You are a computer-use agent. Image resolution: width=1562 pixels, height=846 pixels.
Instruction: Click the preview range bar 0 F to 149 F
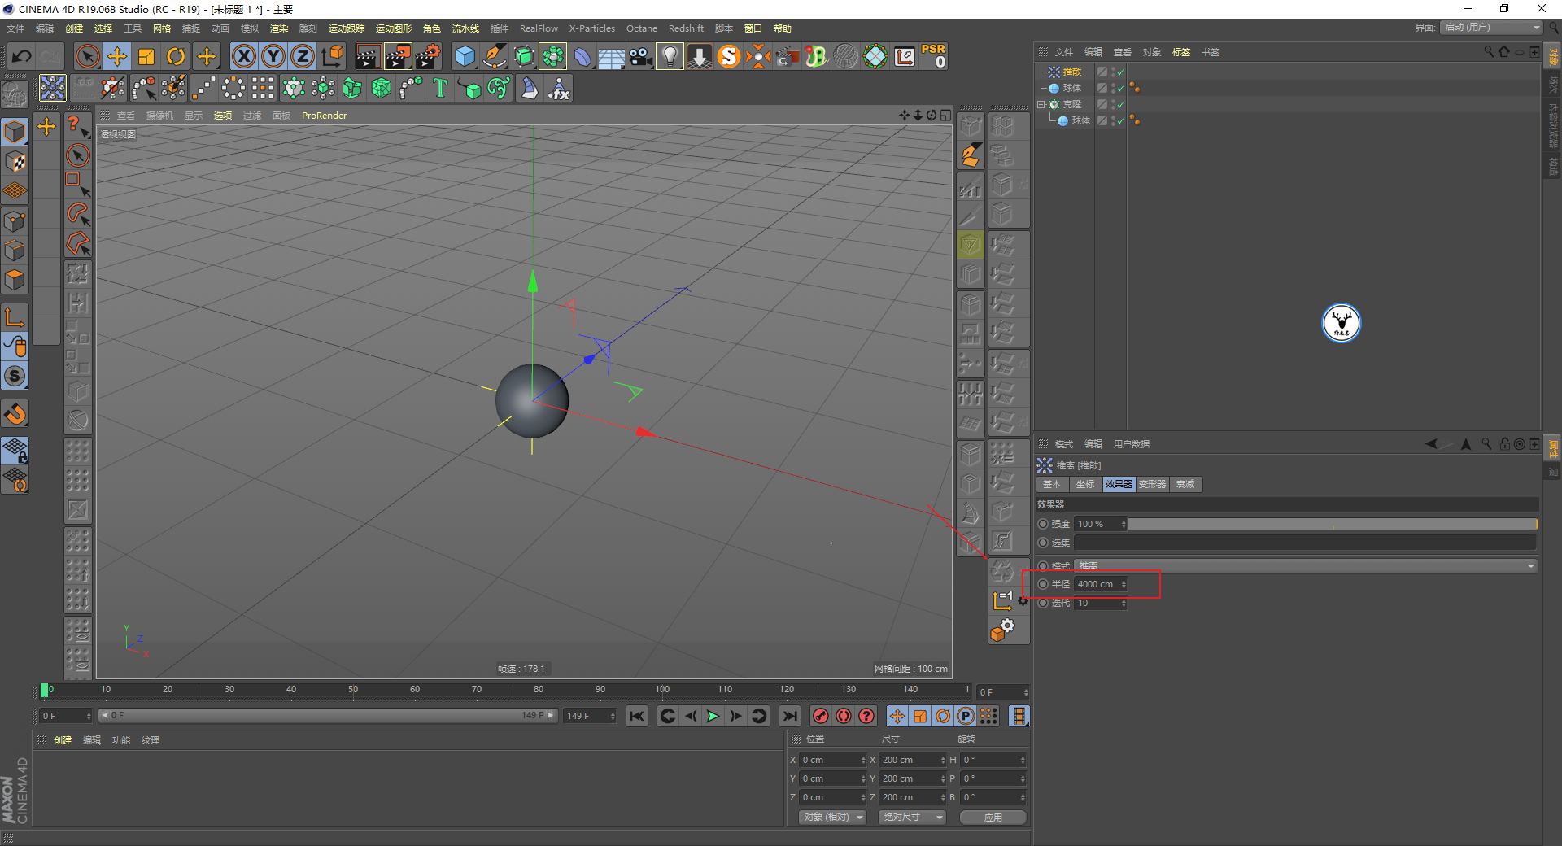point(328,716)
